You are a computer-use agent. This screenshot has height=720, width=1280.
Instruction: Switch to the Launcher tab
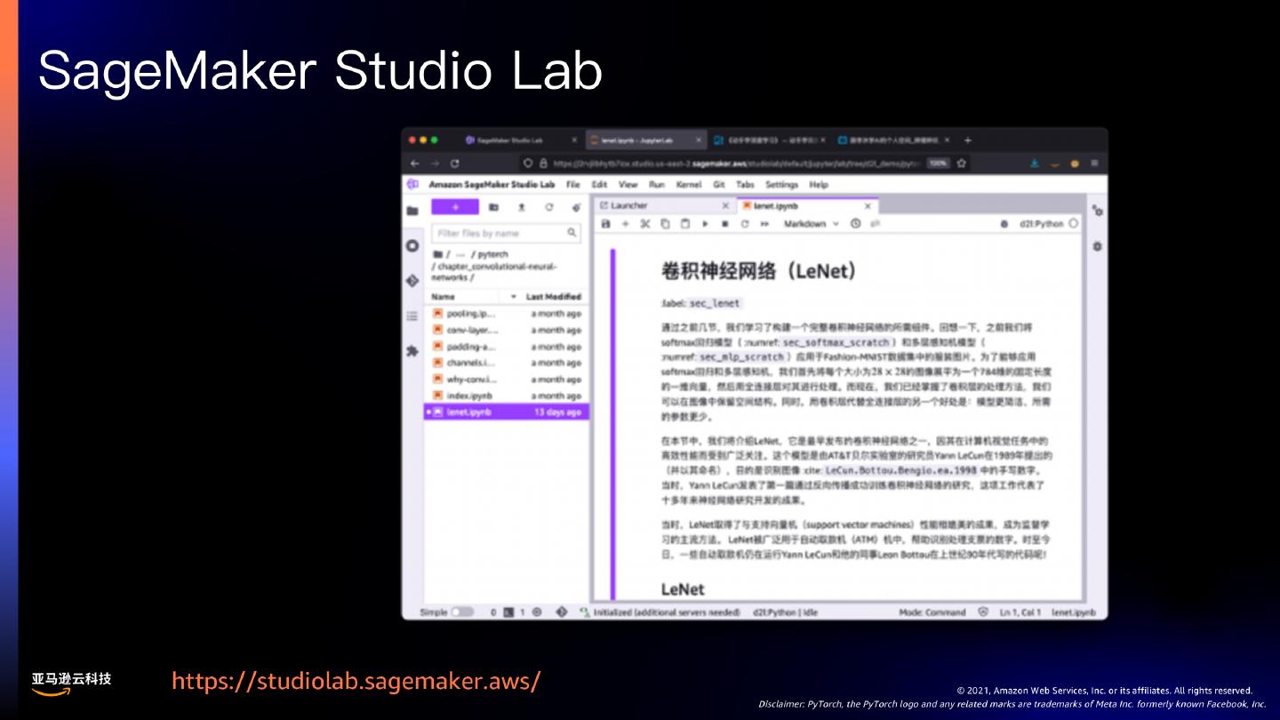click(664, 206)
